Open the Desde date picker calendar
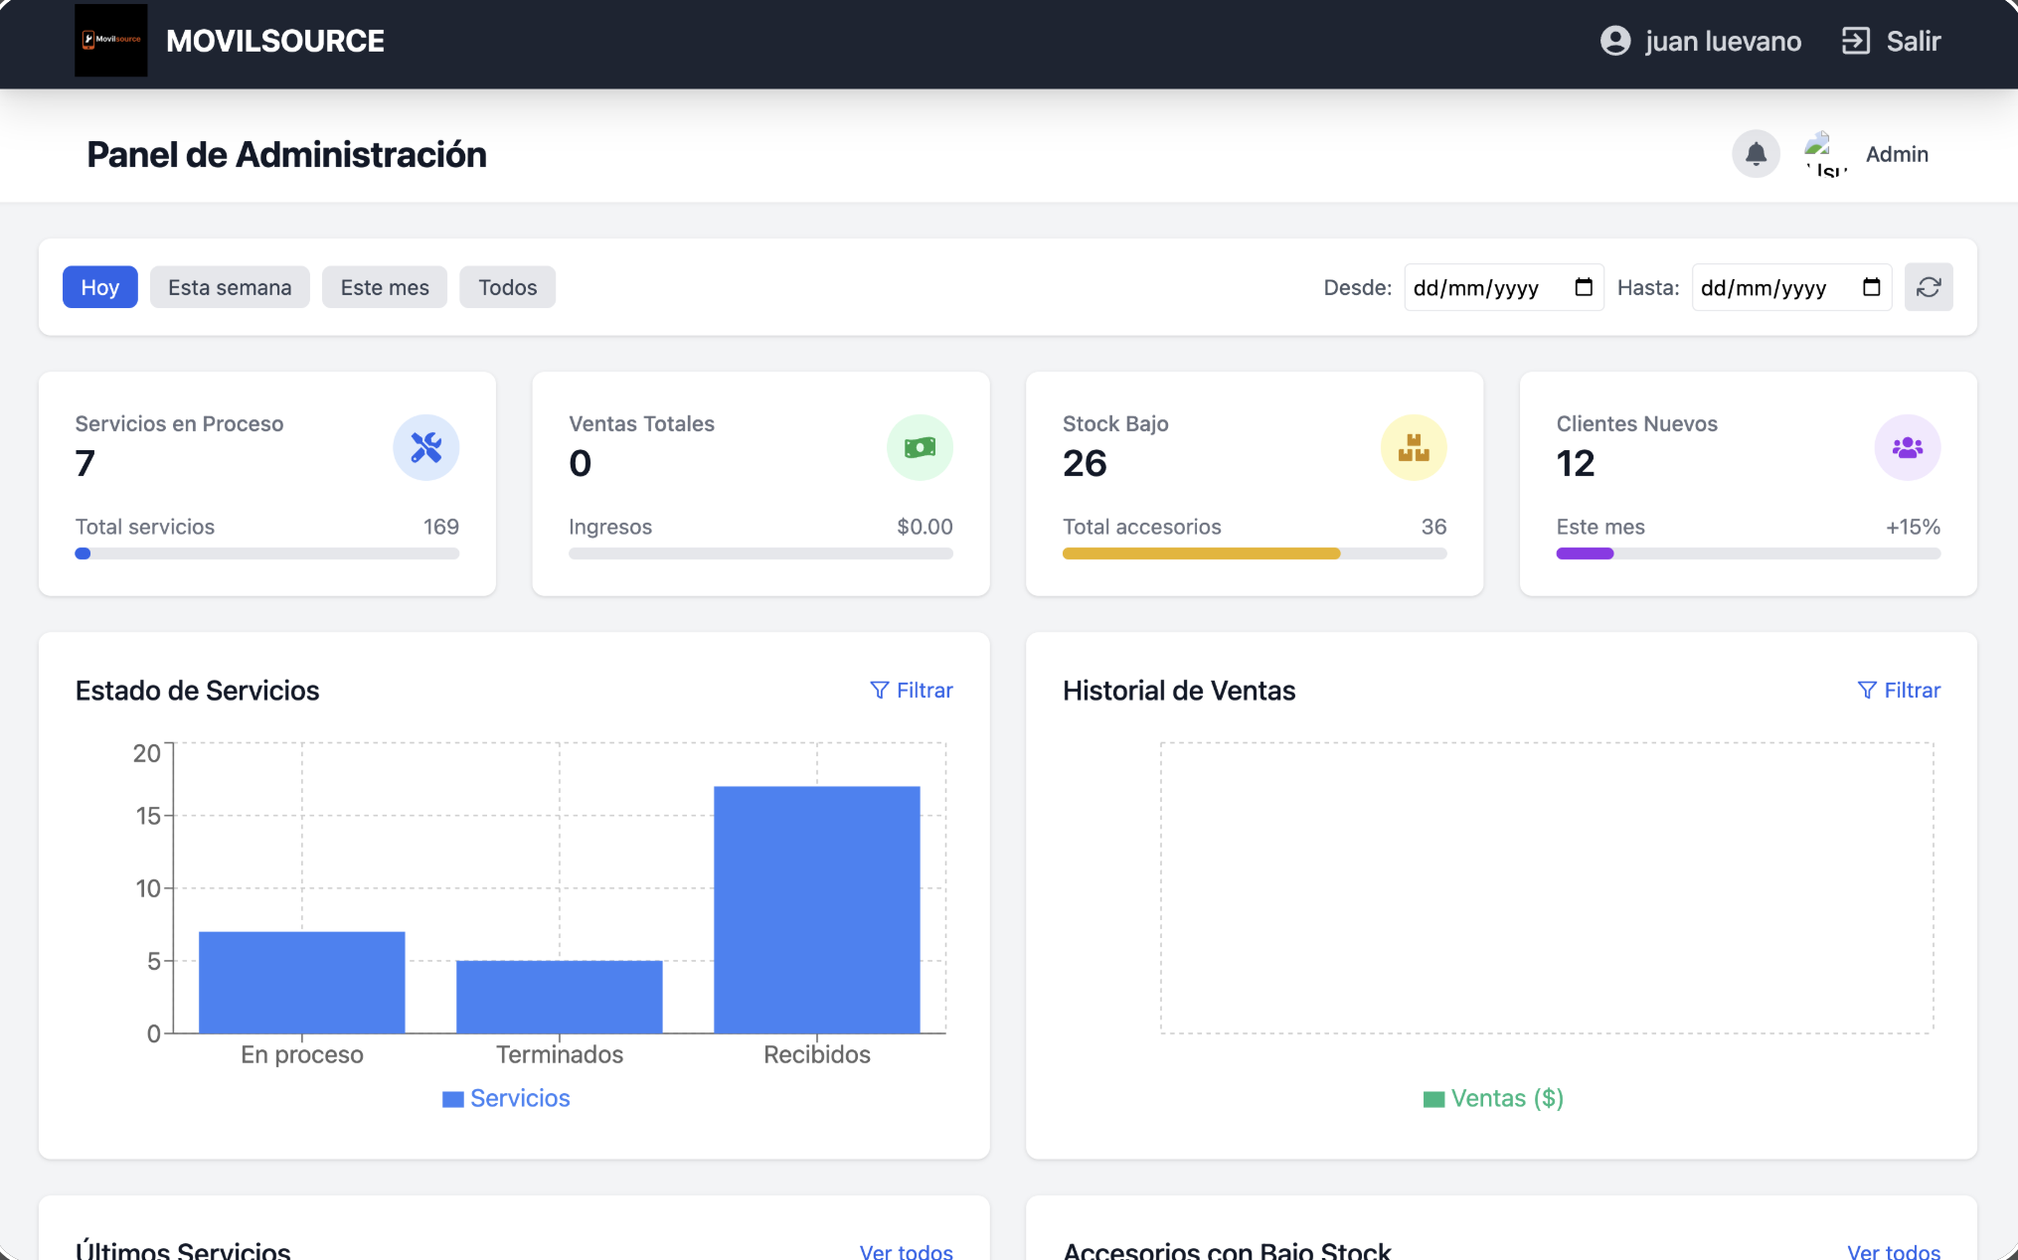Screen dimensions: 2018x1260 (x=1584, y=287)
